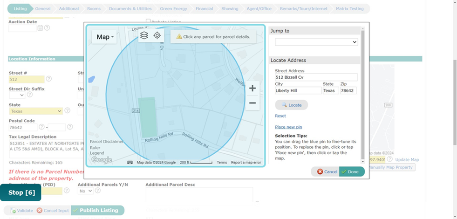The height and width of the screenshot is (219, 457).
Task: Zoom out with the map minus button
Action: (252, 103)
